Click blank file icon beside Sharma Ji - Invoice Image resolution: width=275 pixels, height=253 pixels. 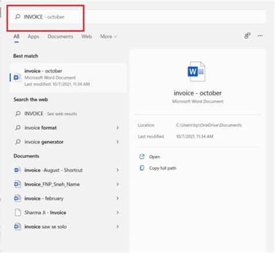click(x=18, y=212)
